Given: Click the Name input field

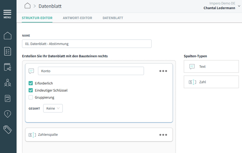Looking at the screenshot, I should (x=87, y=44).
